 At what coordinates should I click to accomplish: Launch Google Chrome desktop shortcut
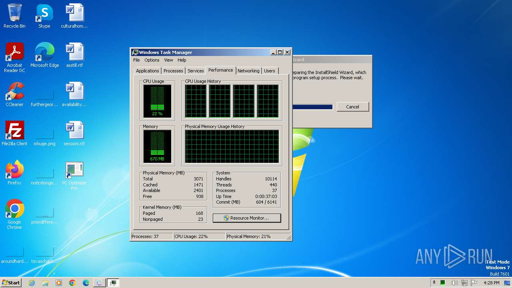(x=14, y=214)
